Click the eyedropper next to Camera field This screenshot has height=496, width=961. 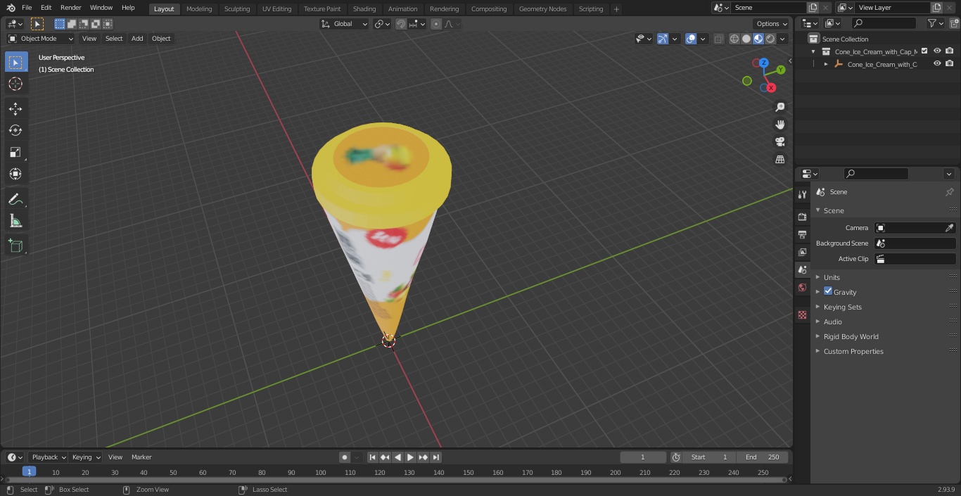949,228
